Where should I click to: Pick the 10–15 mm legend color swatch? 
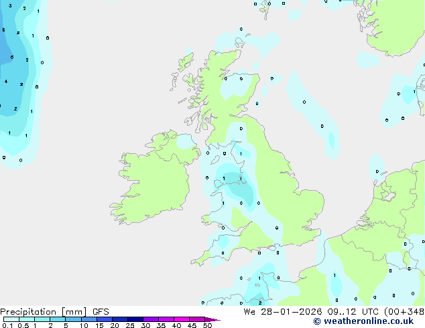89,319
